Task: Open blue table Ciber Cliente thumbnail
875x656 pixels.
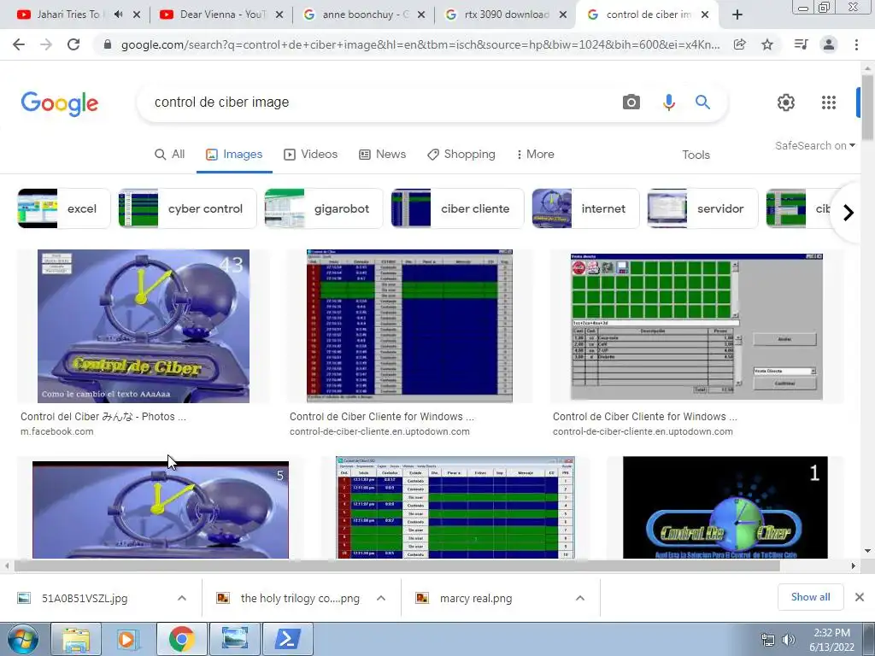Action: click(x=409, y=325)
